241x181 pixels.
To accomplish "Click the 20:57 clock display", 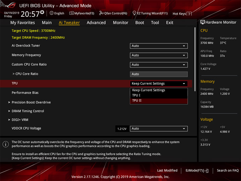I will tap(30, 14).
